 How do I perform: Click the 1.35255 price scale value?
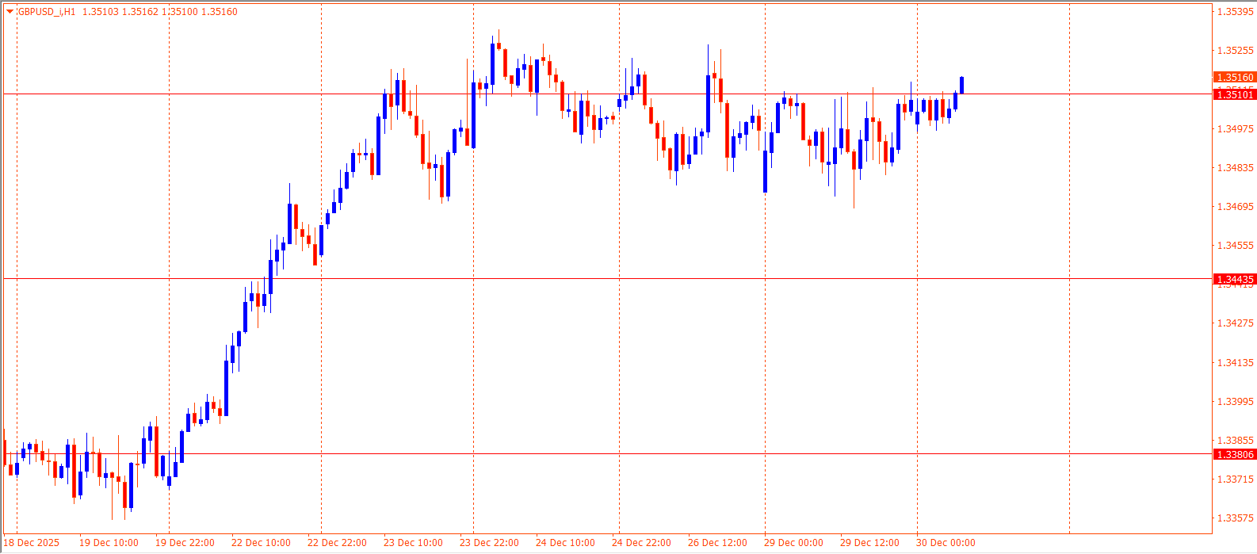click(1235, 51)
